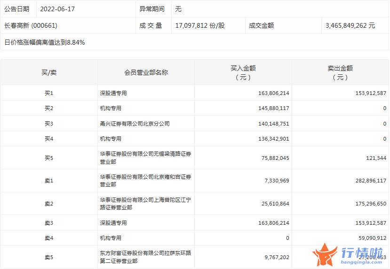
Task: Select buy amount 9,767,202
Action: 277,257
